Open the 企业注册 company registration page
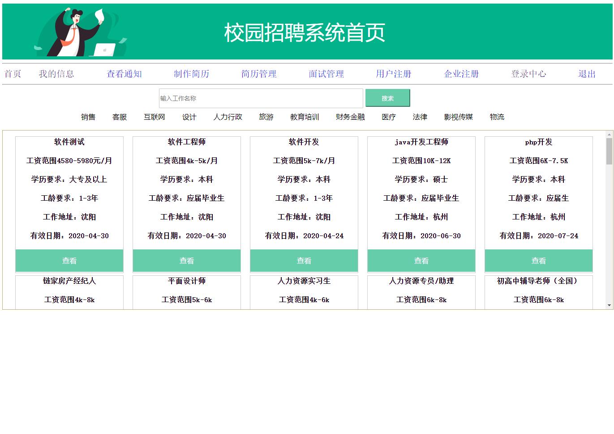614x434 pixels. point(461,74)
